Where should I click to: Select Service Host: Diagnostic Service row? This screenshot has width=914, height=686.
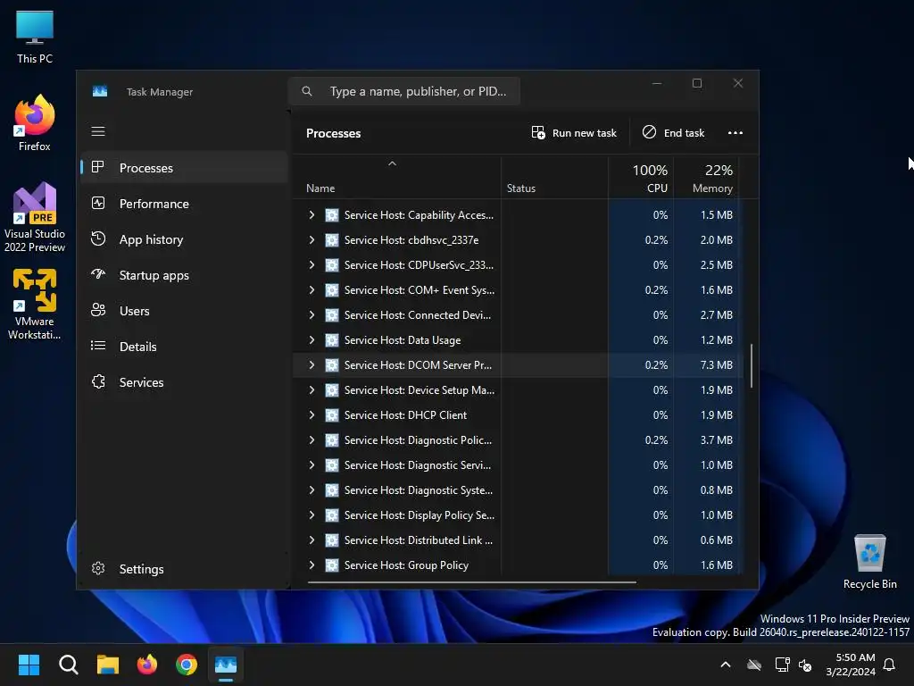[518, 464]
